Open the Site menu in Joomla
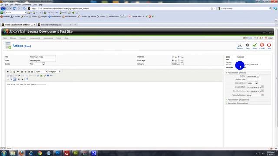Screen dimensions: 278x156 (5, 38)
